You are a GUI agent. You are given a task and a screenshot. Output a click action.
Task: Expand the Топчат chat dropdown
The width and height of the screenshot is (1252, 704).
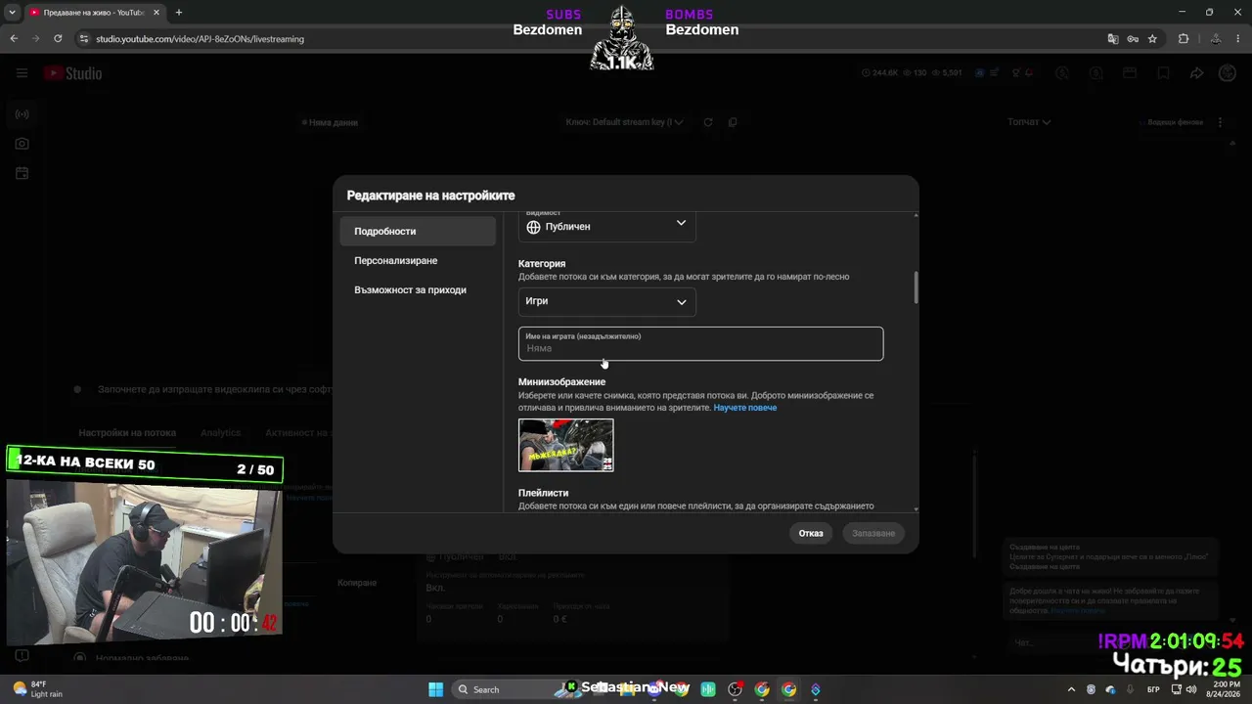click(x=1029, y=122)
